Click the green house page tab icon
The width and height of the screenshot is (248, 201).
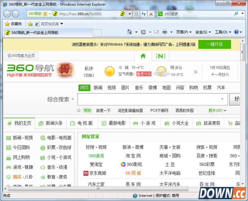pos(143,56)
